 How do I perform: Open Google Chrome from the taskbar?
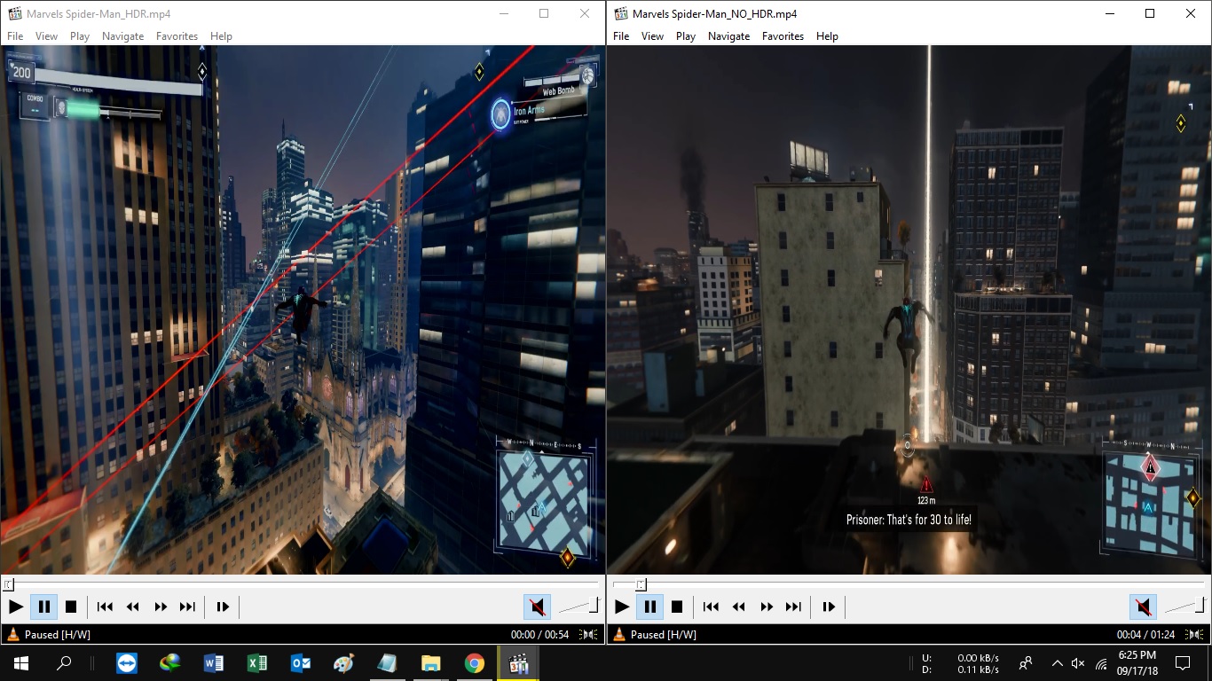click(x=475, y=663)
